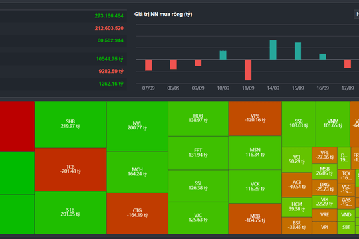Click the MSN 116.34 tỷ tile
359x239 pixels.
255,153
